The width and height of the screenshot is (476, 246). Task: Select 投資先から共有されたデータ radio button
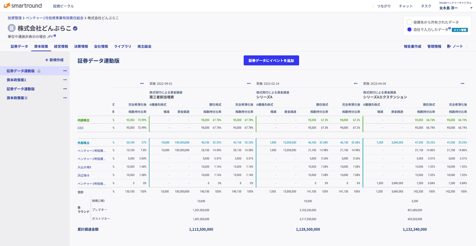pyautogui.click(x=409, y=22)
